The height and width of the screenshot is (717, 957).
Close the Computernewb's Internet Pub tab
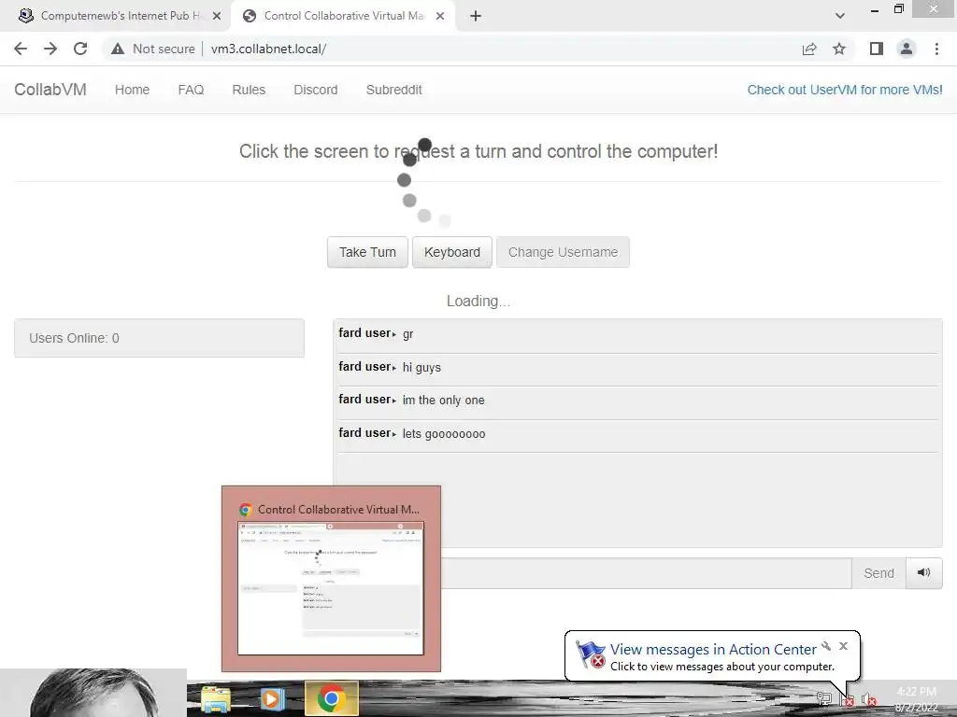217,16
